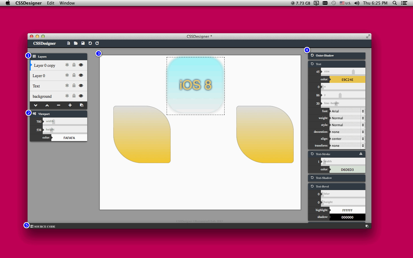Undo the last action in toolbar

pos(90,43)
